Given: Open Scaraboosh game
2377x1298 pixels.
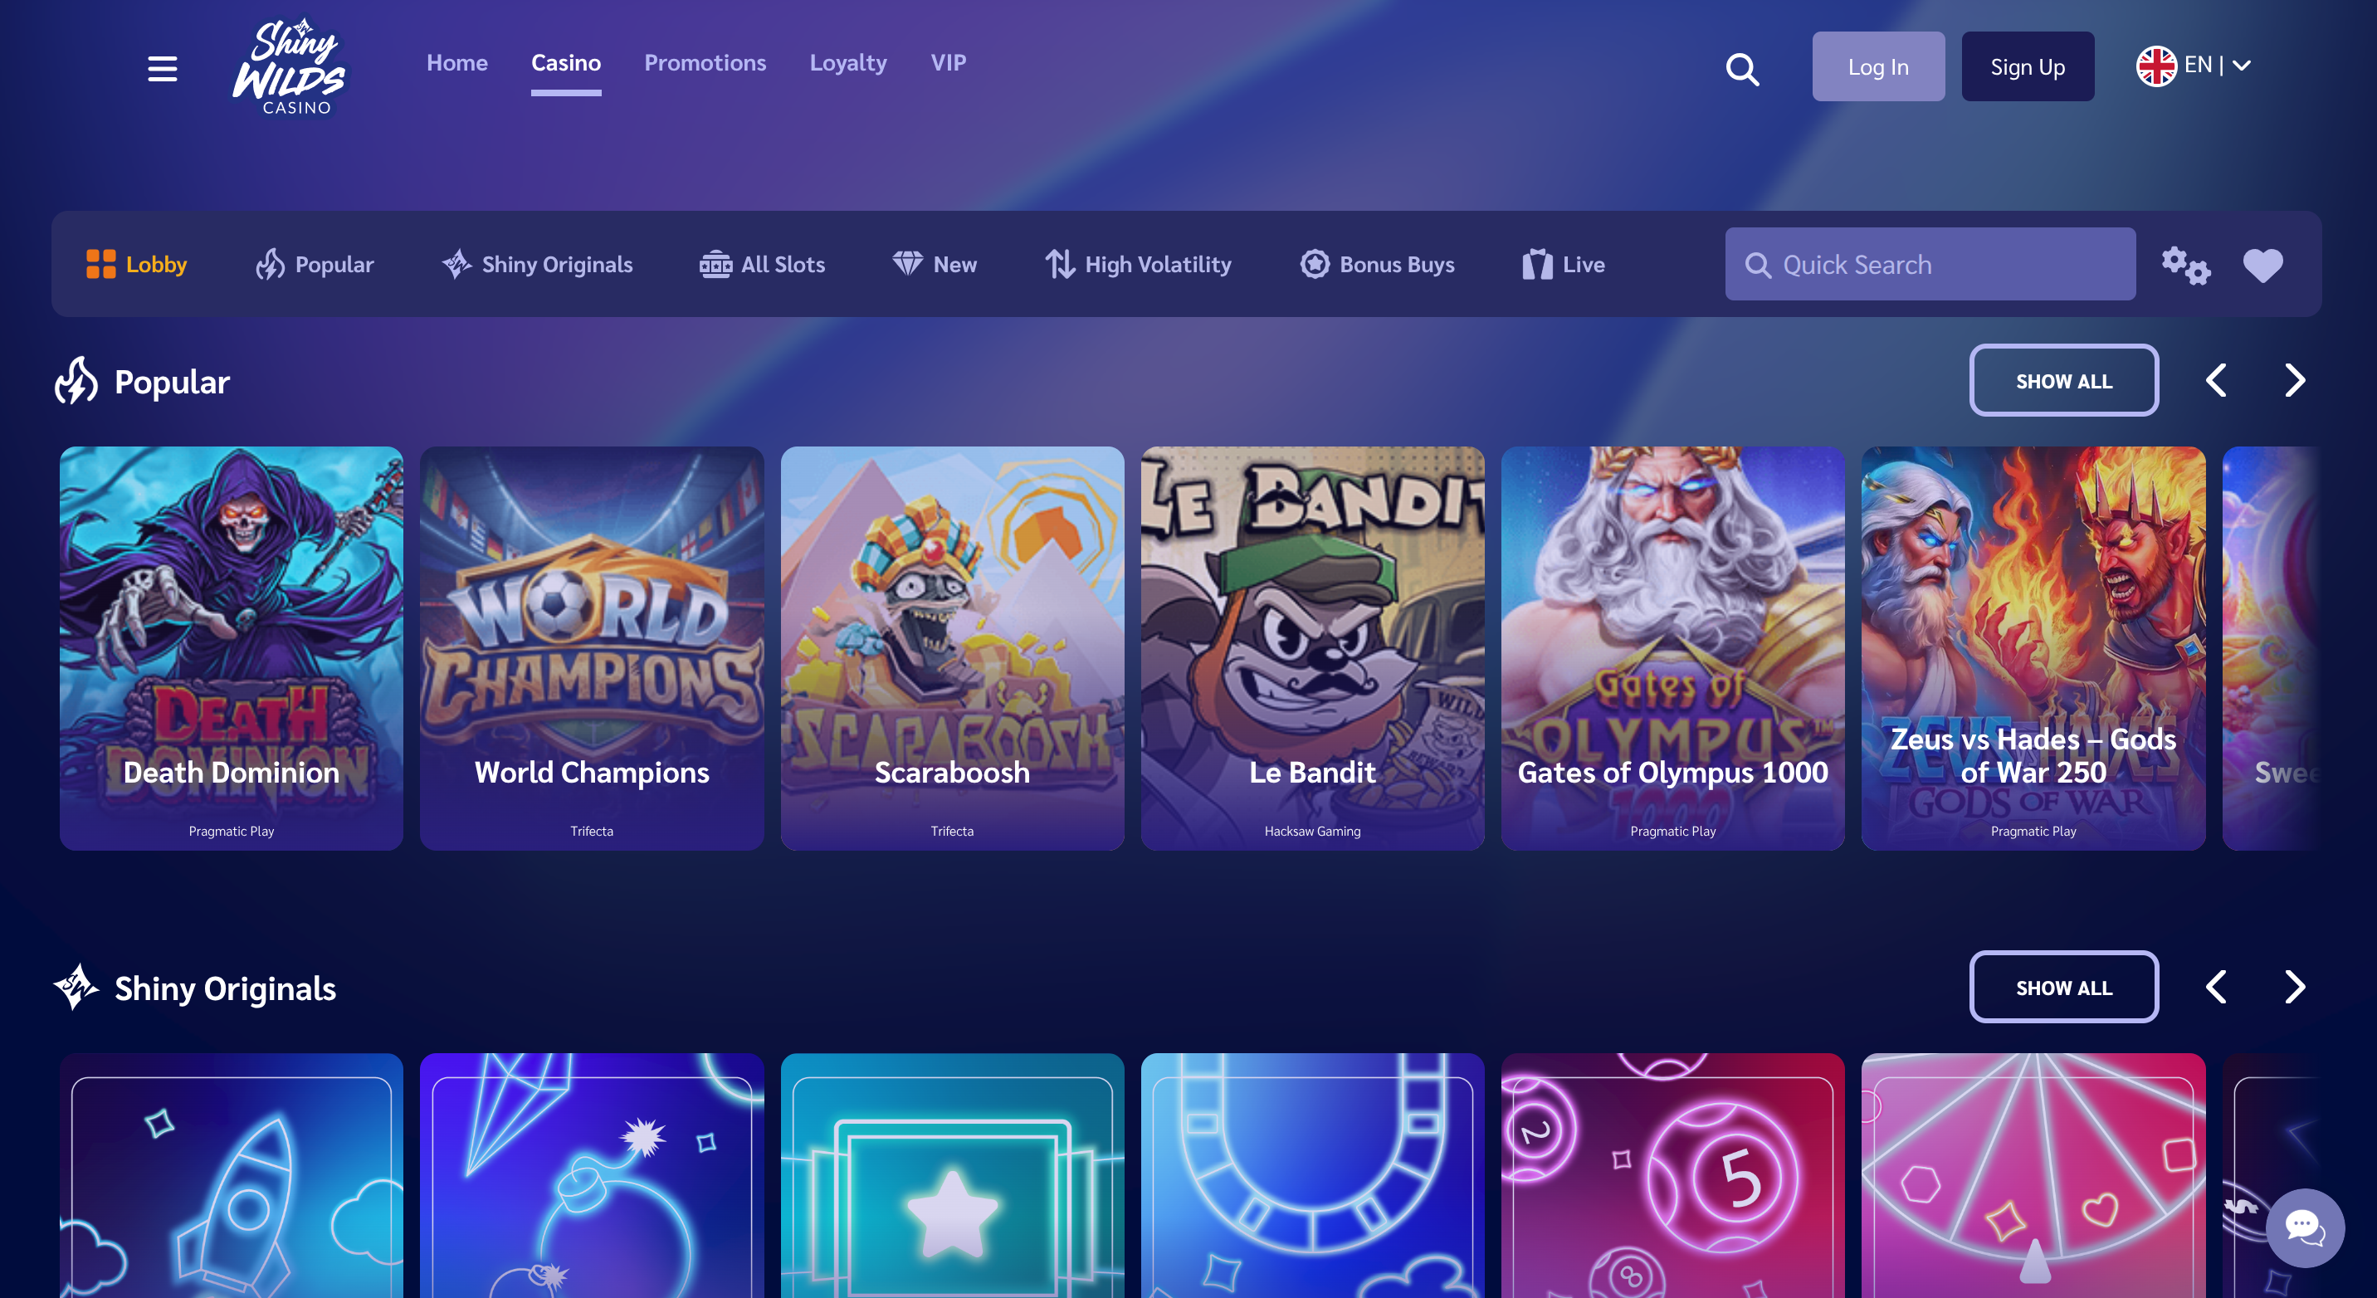Looking at the screenshot, I should pos(951,647).
